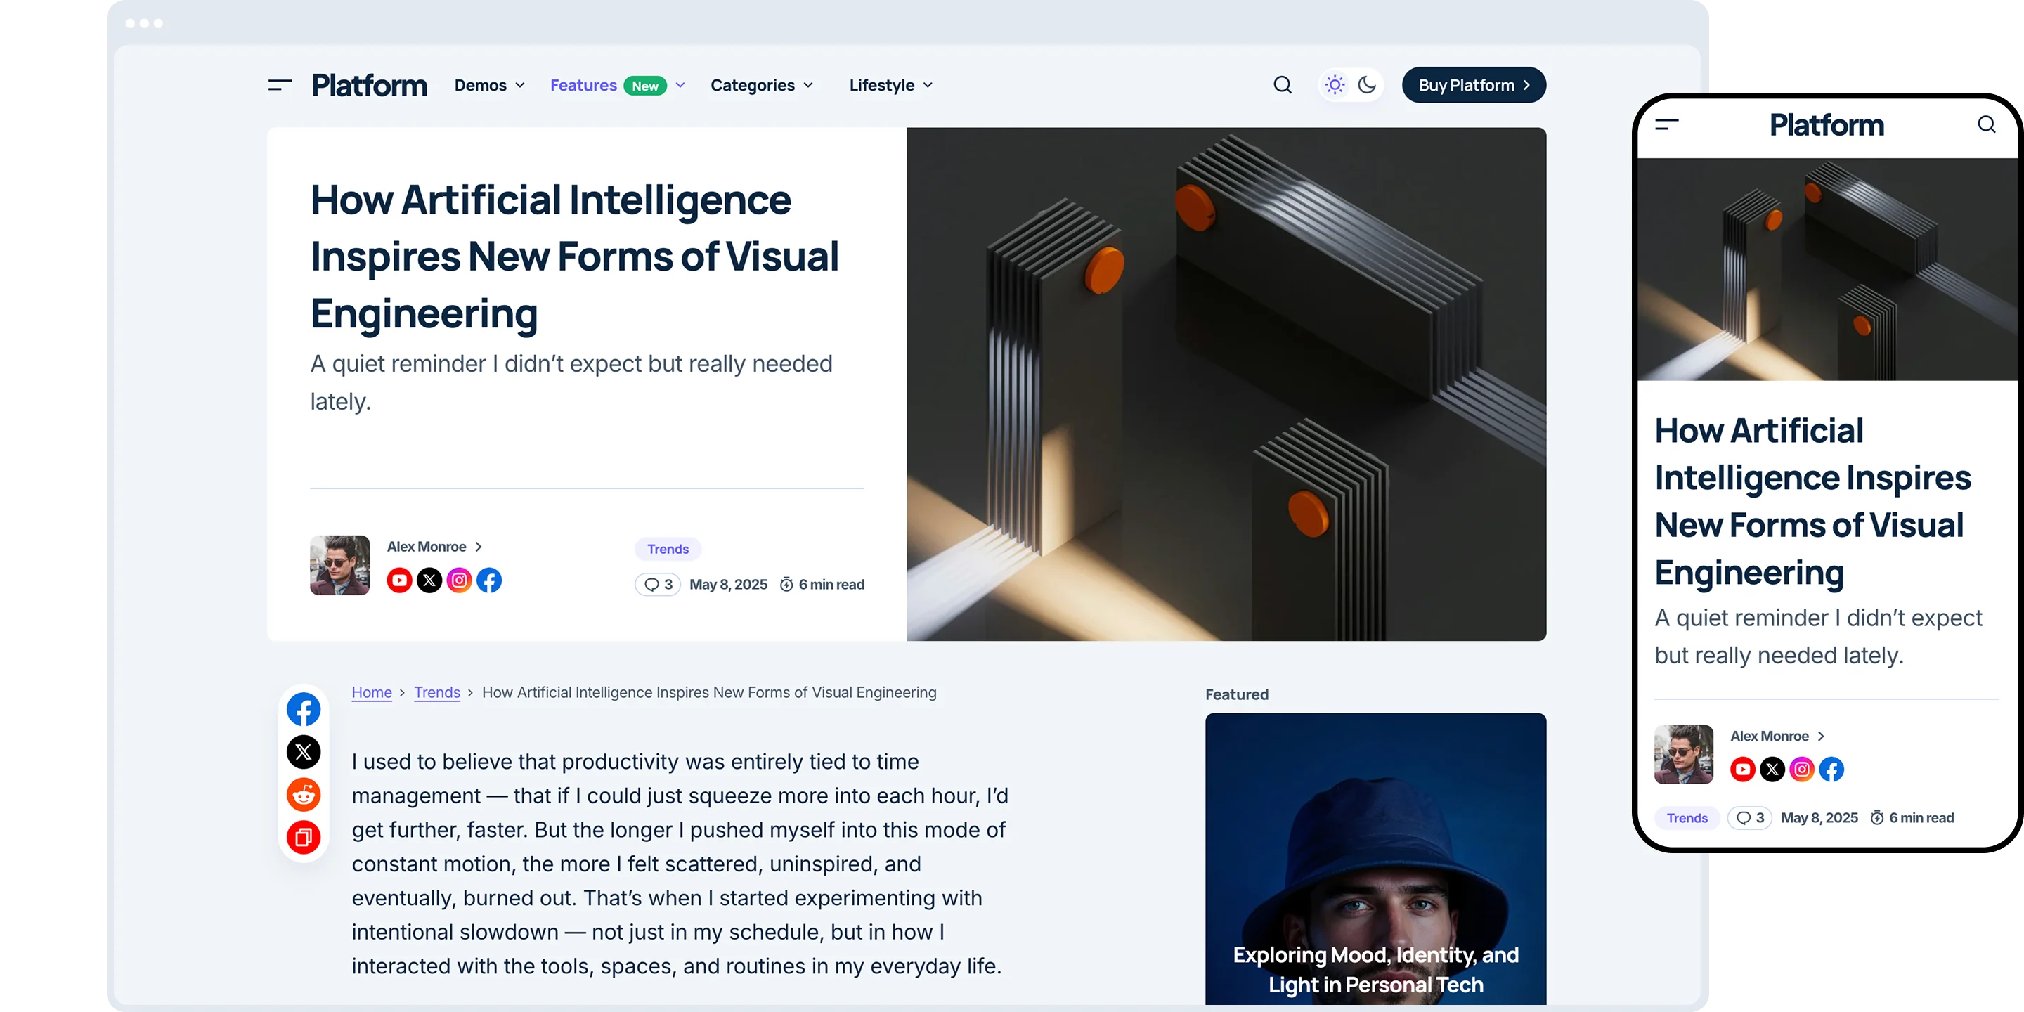Image resolution: width=2024 pixels, height=1012 pixels.
Task: Open Alex Monroe link in mobile preview
Action: coord(1777,737)
